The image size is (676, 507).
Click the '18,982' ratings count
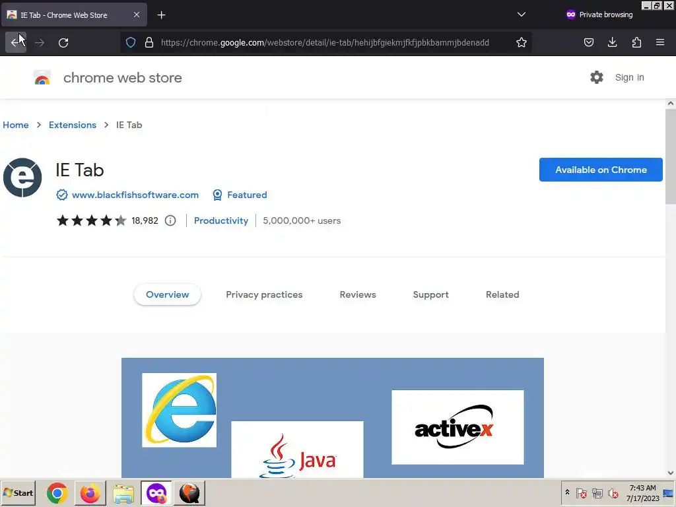point(145,220)
